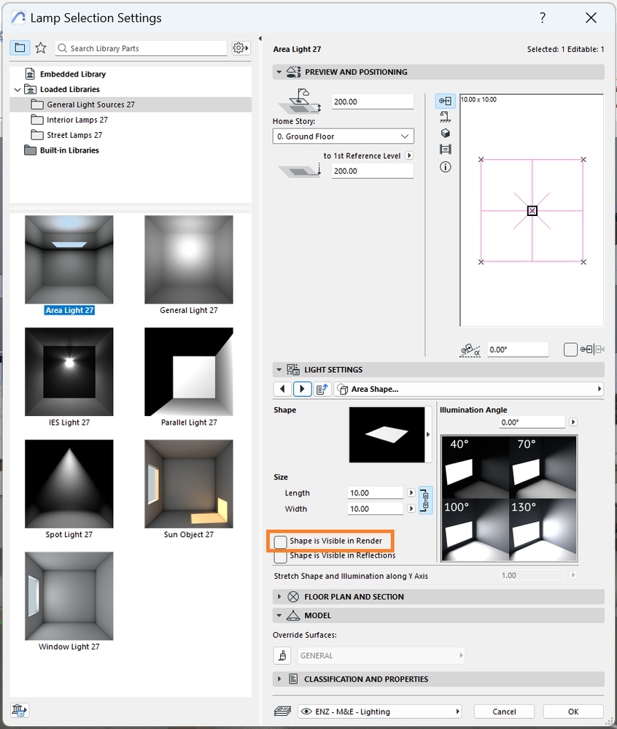Pick the 70° illumination angle preset
The height and width of the screenshot is (729, 617).
543,467
